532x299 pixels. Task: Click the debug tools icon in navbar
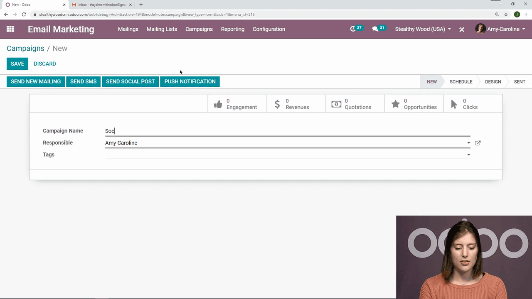pos(462,29)
